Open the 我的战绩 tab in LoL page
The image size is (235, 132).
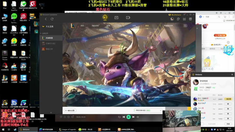click(95, 26)
